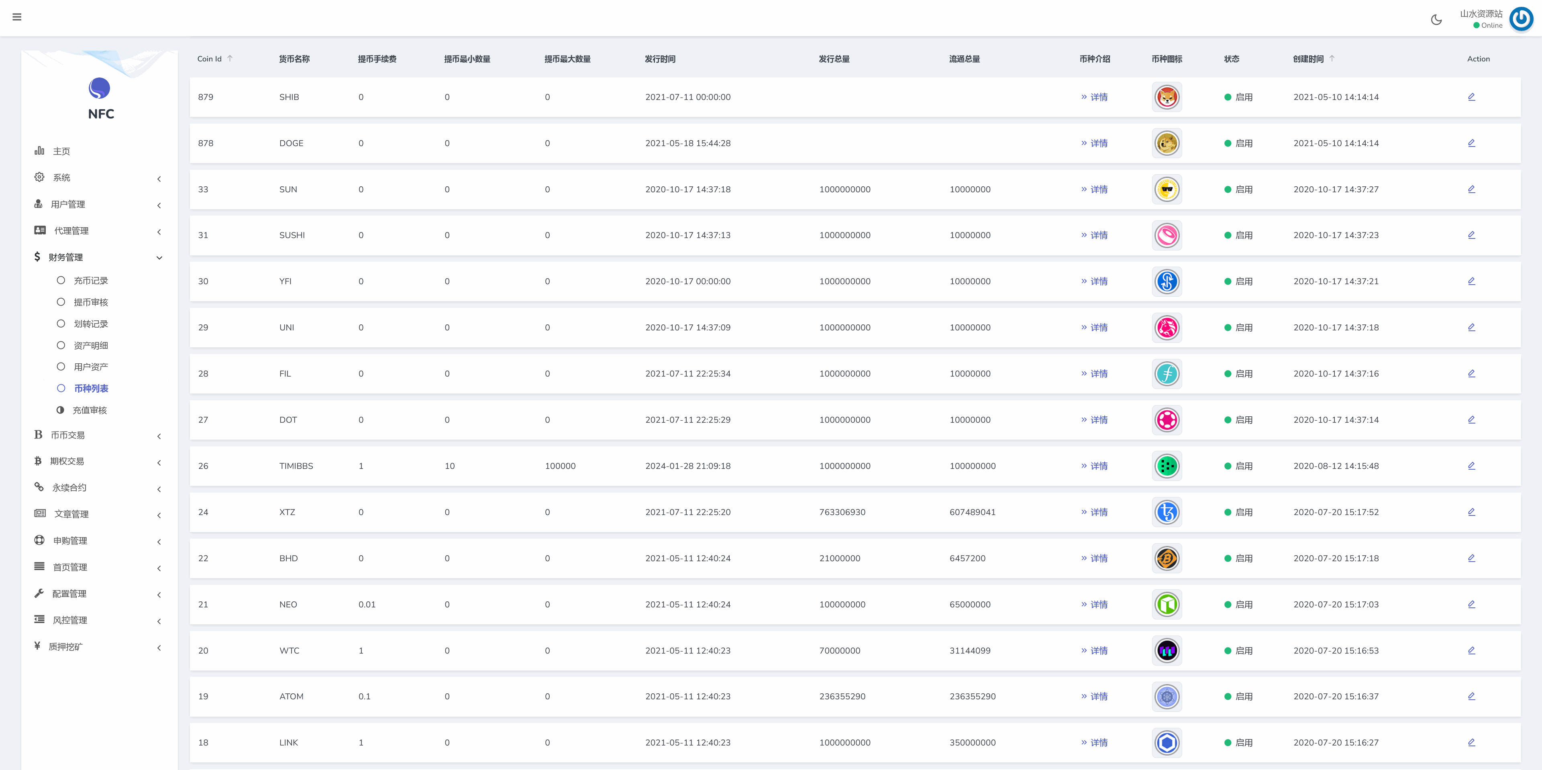Open the 币种列表 menu item

click(x=91, y=388)
